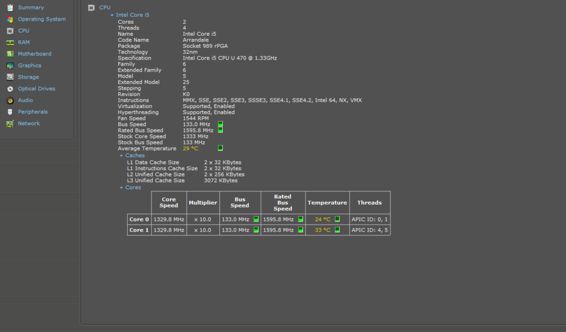Click Core 1 Rated Bus Speed graph icon

(x=301, y=230)
